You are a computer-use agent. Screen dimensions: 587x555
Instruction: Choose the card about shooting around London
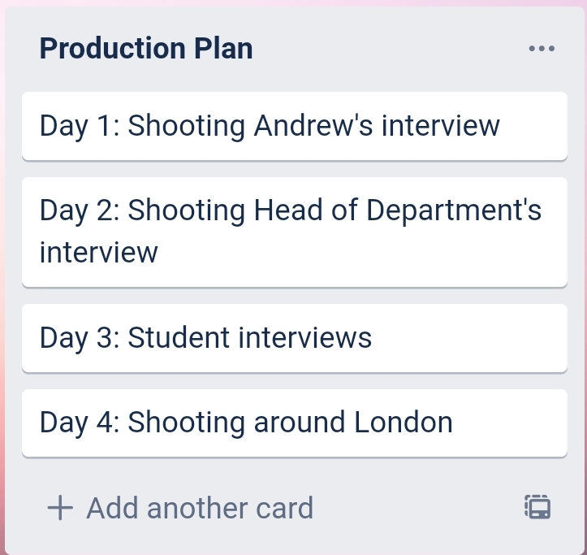pyautogui.click(x=294, y=423)
